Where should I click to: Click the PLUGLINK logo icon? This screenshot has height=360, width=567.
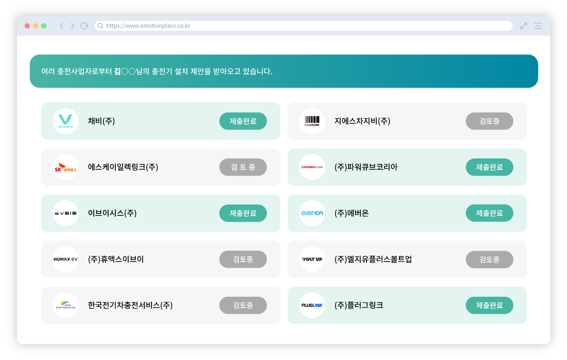312,305
